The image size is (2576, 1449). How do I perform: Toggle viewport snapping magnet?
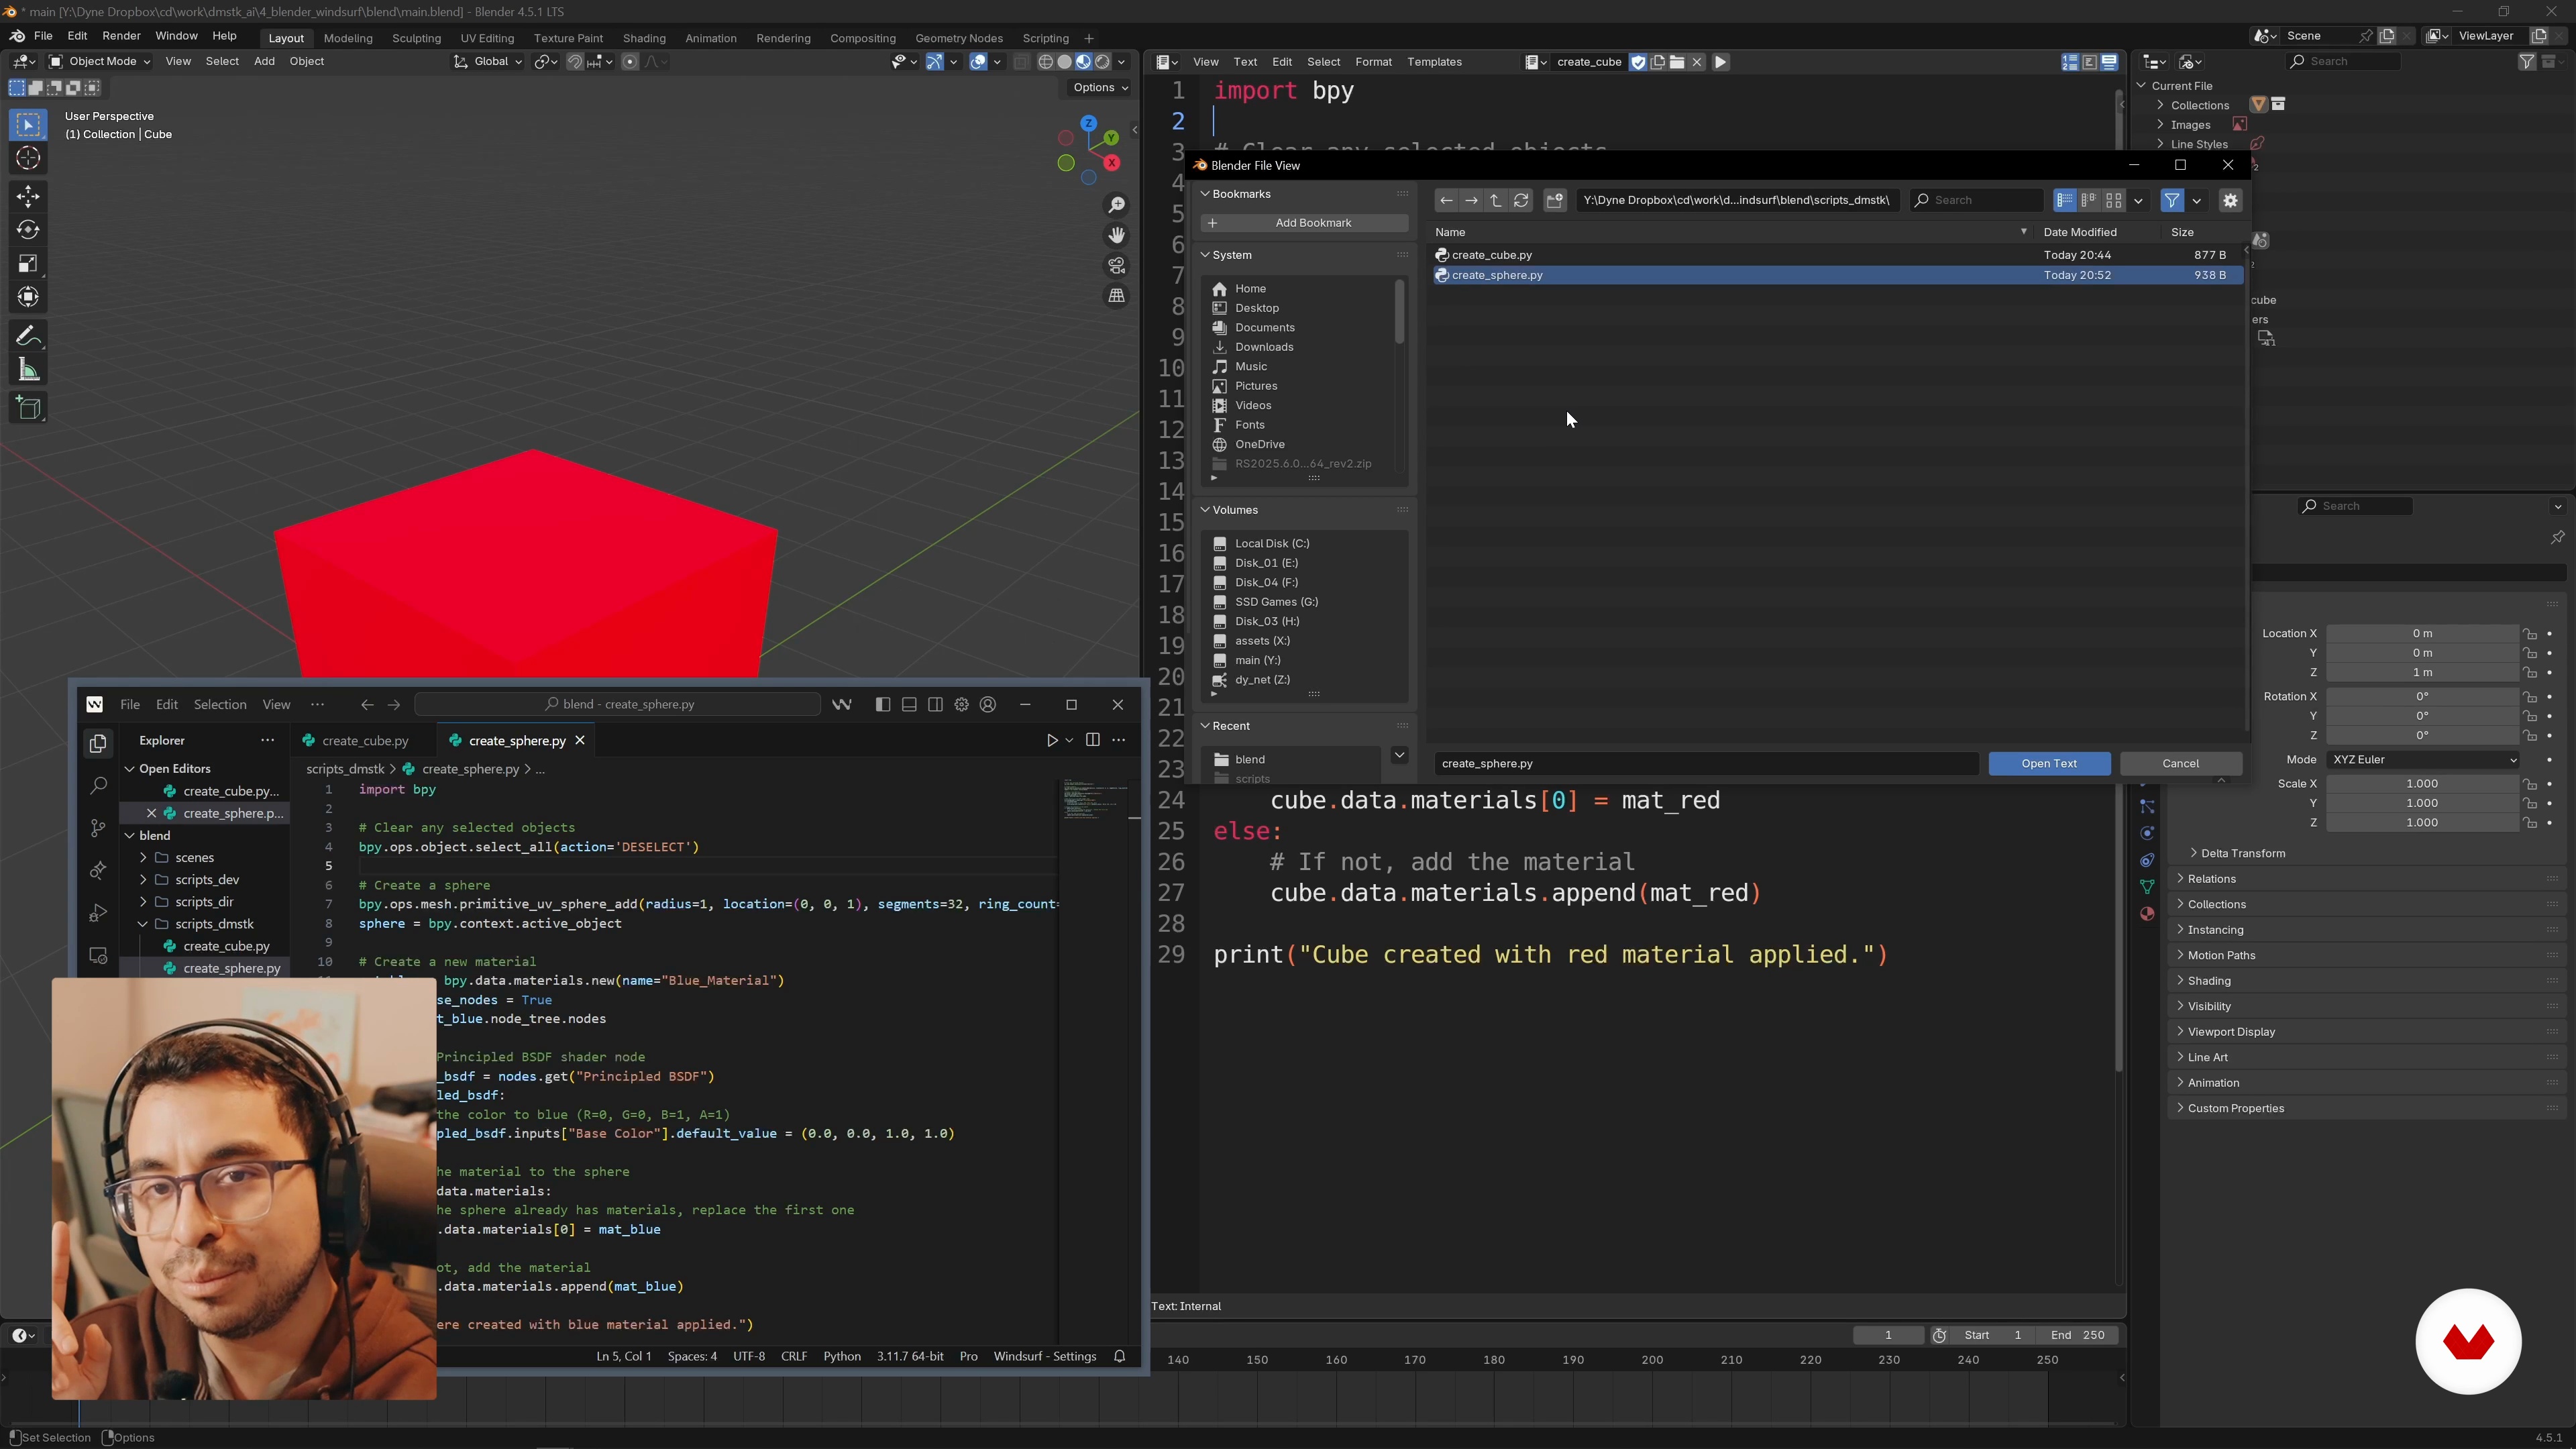(575, 62)
